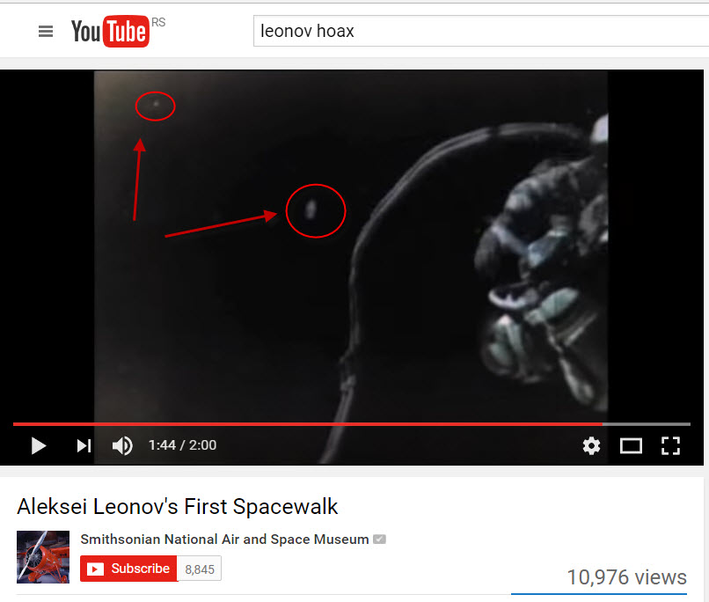Open the video settings gear
The height and width of the screenshot is (602, 709).
pyautogui.click(x=591, y=445)
